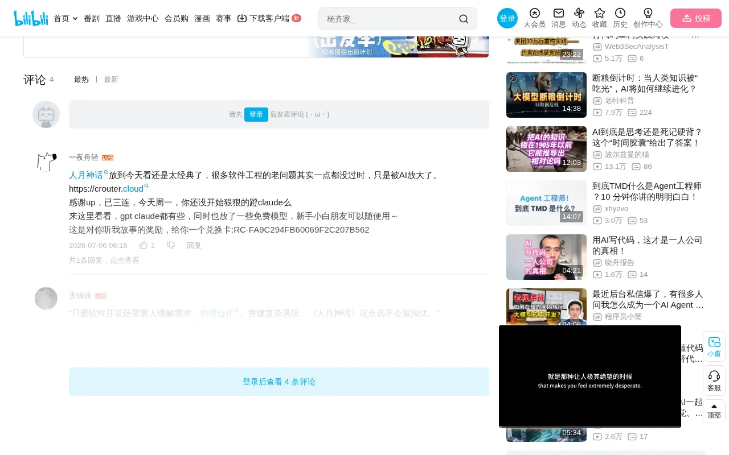729x455 pixels.
Task: Click 回复 under 一夜舟轻's comment
Action: 194,246
